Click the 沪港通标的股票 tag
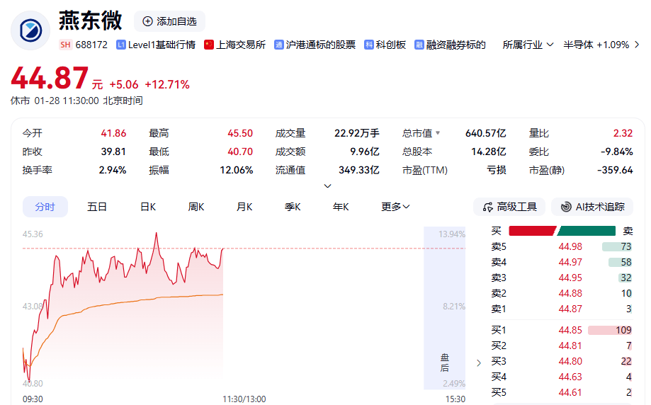 coord(315,45)
